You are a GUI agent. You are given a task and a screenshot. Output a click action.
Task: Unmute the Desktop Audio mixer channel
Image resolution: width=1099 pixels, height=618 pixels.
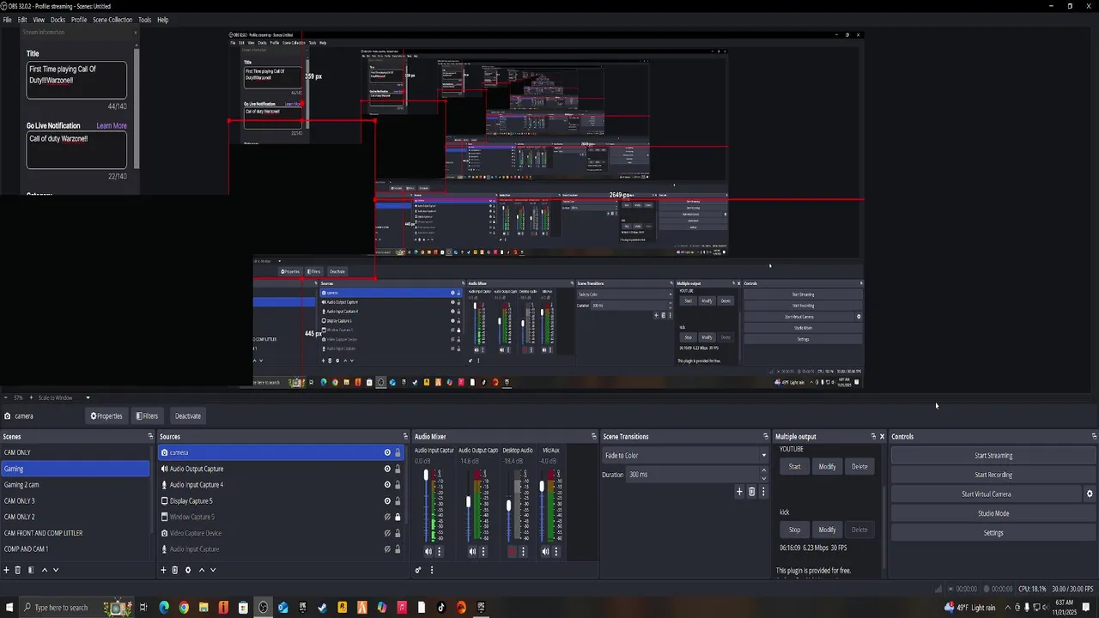pyautogui.click(x=513, y=552)
